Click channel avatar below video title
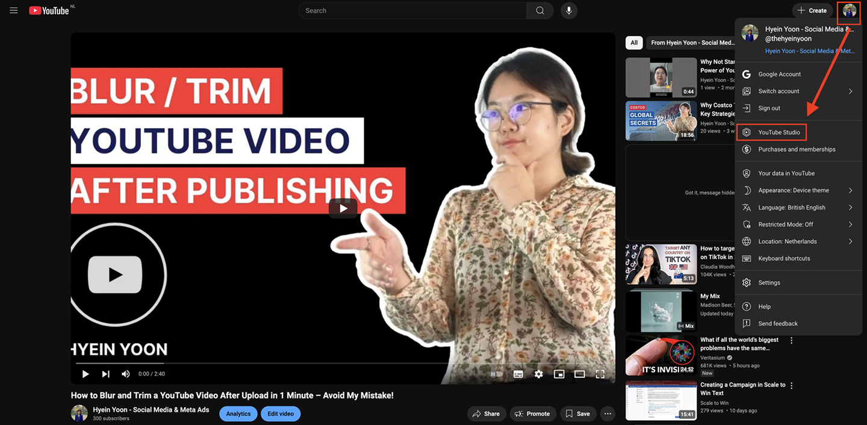 (79, 413)
